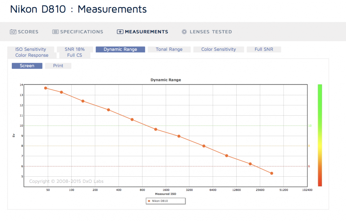Open the Color Sensitivity tab
The height and width of the screenshot is (221, 346).
218,49
